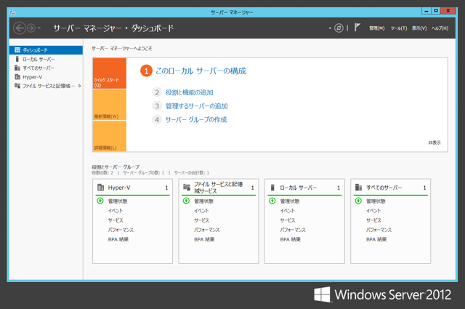This screenshot has height=309, width=465.
Task: Click the dashboard grid icon in sidebar
Action: pyautogui.click(x=17, y=50)
